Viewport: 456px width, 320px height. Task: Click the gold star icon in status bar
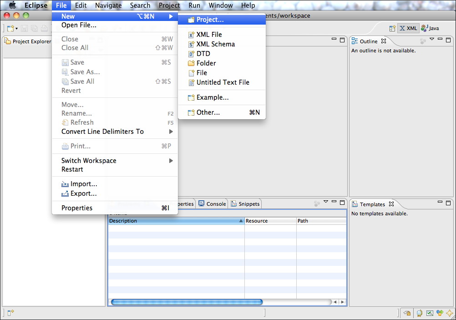click(450, 313)
